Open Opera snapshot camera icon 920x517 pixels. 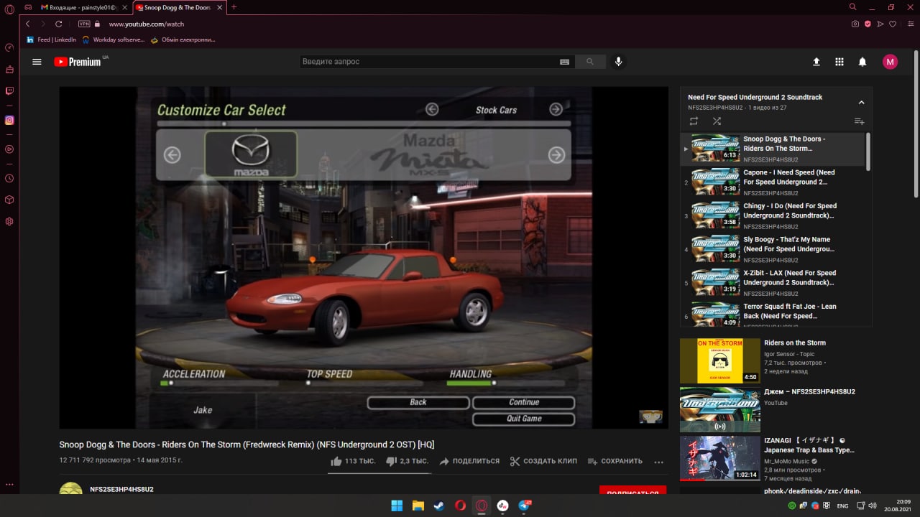pos(855,24)
